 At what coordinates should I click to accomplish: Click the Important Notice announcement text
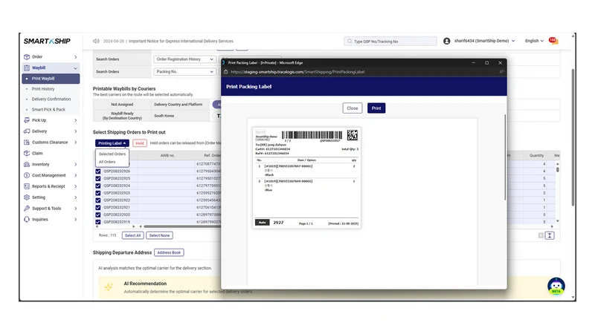tap(181, 41)
